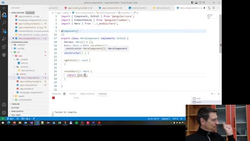Toggle bottom panel layout icon
This screenshot has width=250, height=141.
click(196, 3)
